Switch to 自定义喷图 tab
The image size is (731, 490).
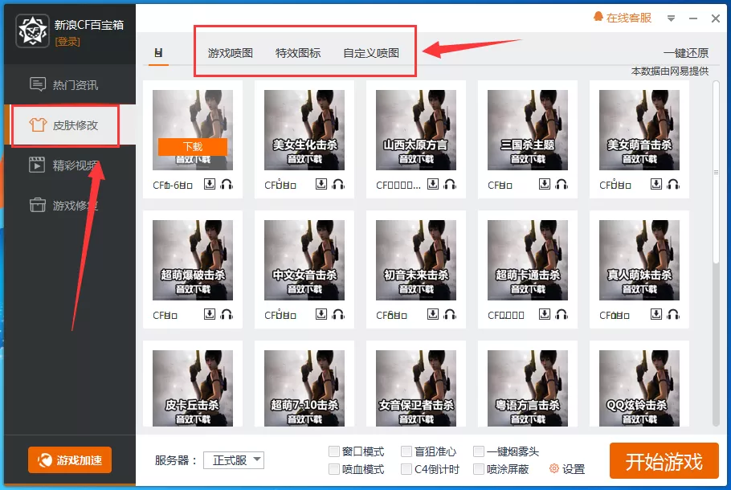click(371, 53)
